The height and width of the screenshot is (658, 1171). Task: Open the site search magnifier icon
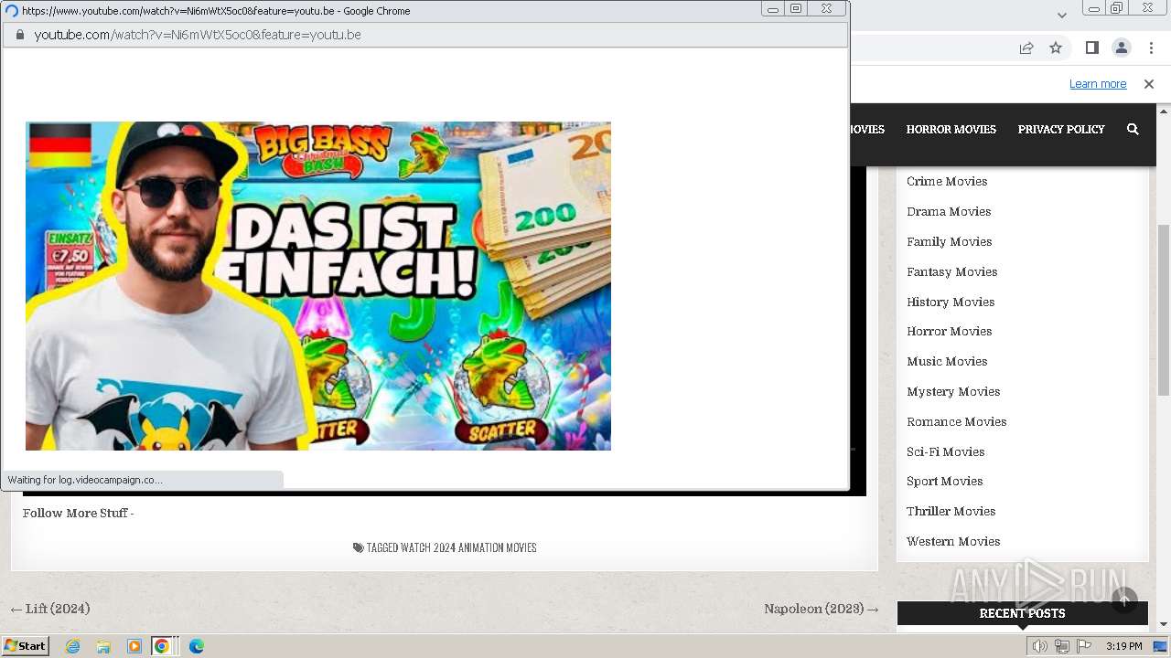pos(1133,129)
